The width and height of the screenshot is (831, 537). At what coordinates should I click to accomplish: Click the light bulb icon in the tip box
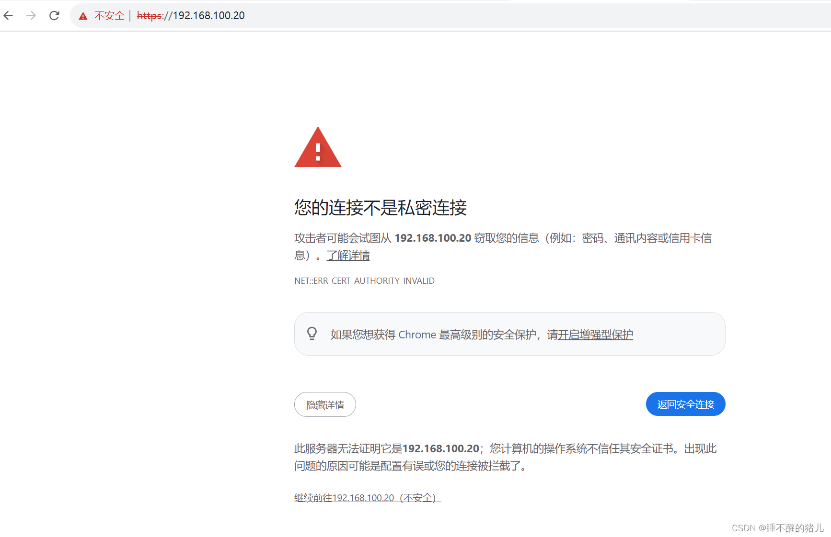(x=312, y=334)
